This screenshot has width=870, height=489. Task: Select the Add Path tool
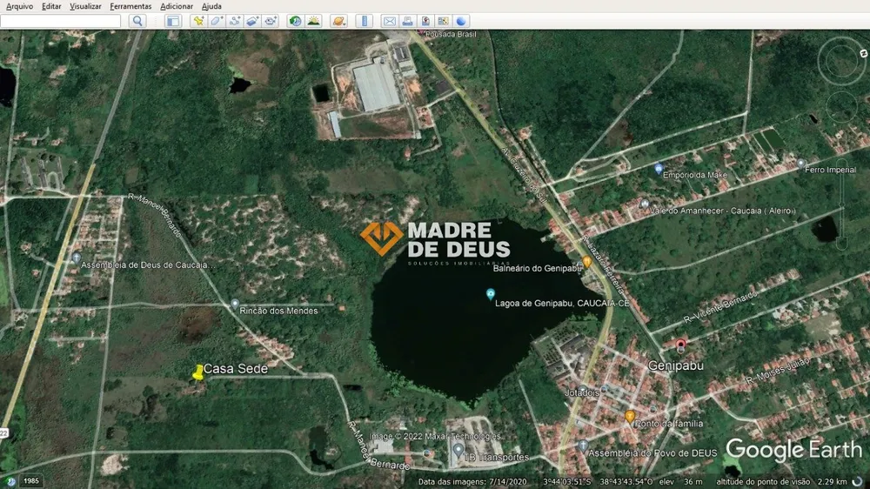[x=235, y=21]
